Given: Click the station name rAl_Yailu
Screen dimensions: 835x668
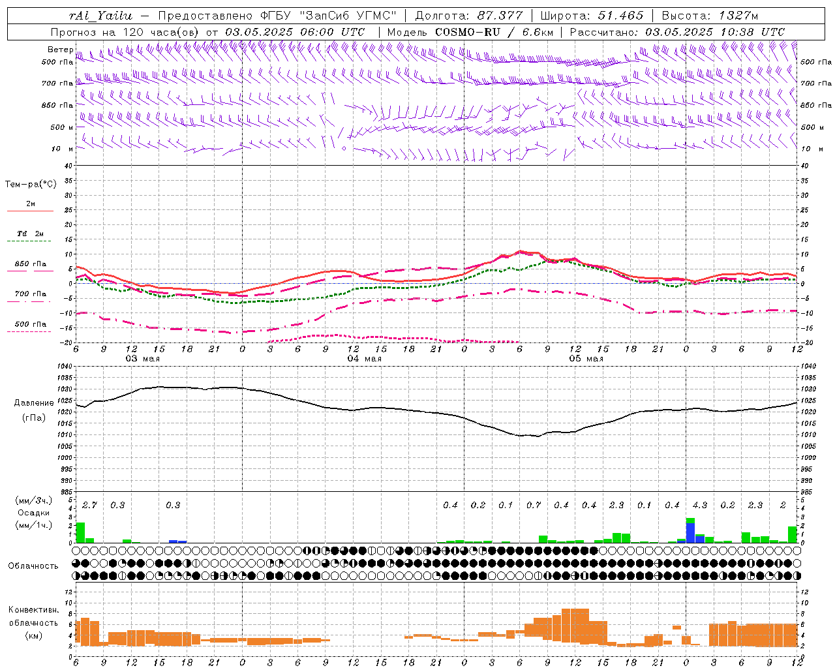Looking at the screenshot, I should (x=100, y=16).
